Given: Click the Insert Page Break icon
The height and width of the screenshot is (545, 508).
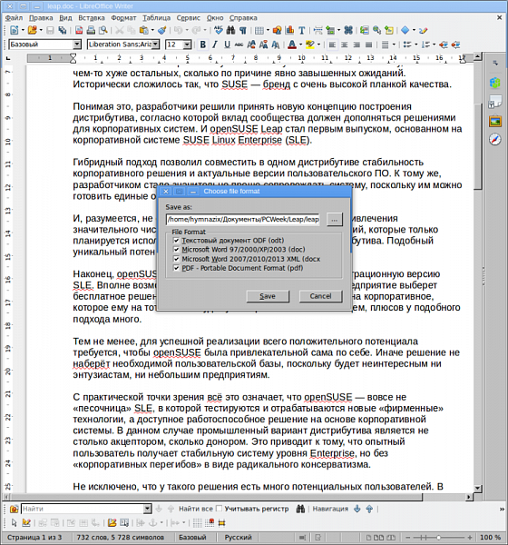Looking at the screenshot, I should click(x=318, y=31).
